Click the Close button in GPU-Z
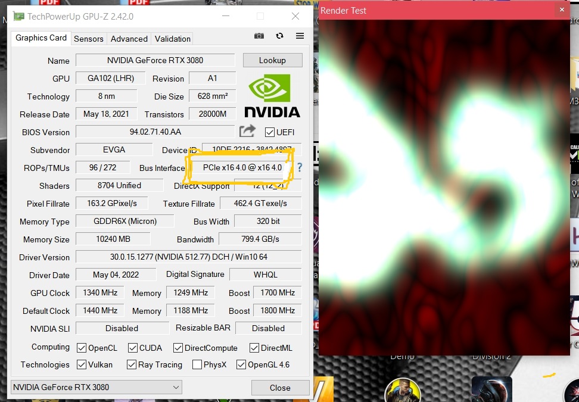 [280, 388]
